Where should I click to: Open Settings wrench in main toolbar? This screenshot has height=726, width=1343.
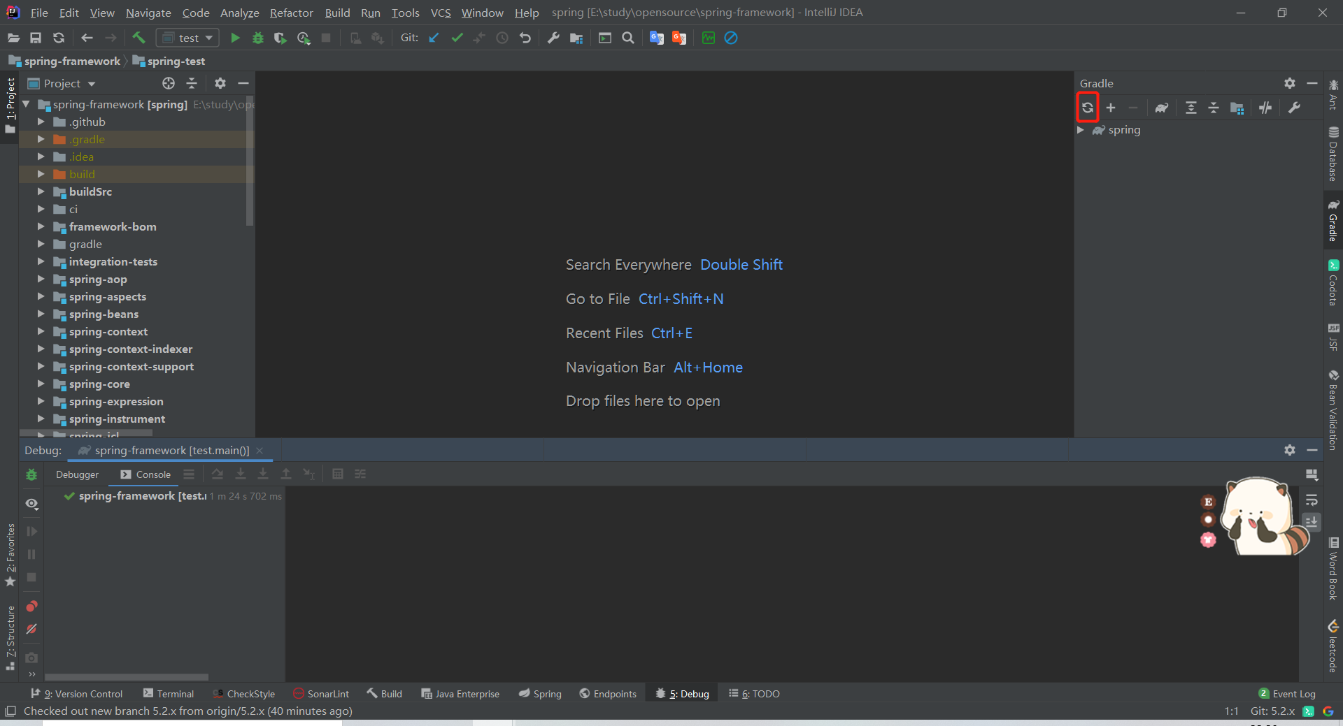coord(553,38)
